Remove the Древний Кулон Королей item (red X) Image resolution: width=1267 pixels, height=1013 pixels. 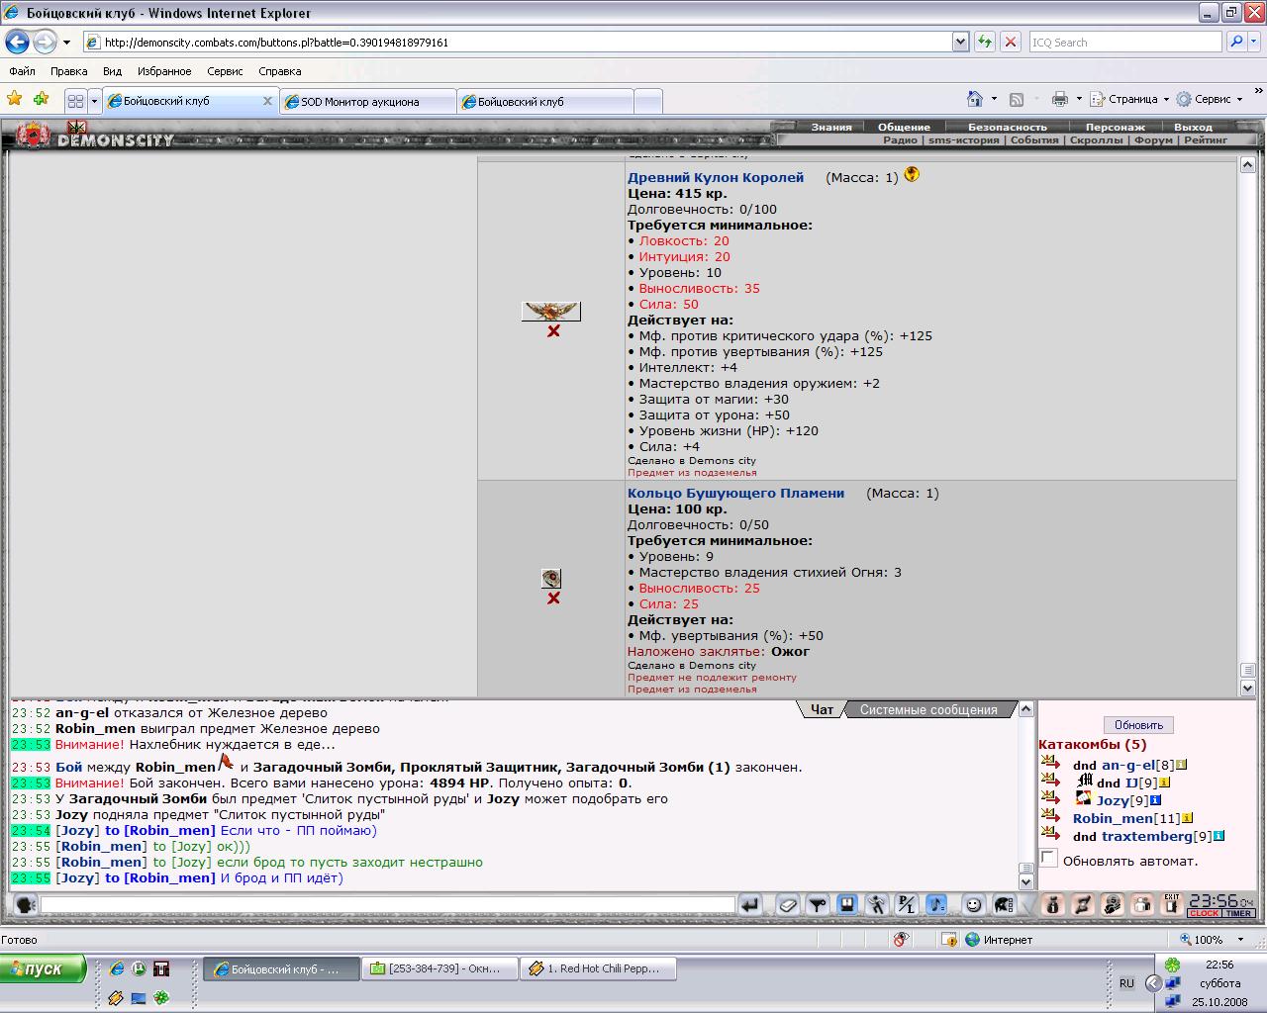tap(553, 331)
